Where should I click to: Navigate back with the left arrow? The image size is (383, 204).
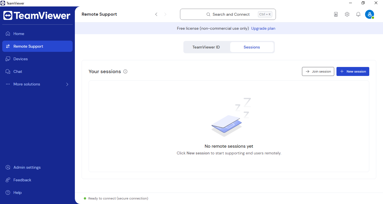click(x=156, y=14)
